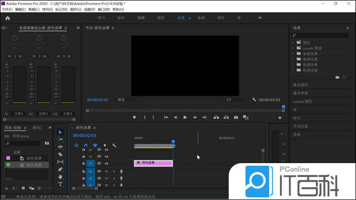The image size is (356, 200).
Task: Add marker in the timeline panel
Action: [x=104, y=145]
